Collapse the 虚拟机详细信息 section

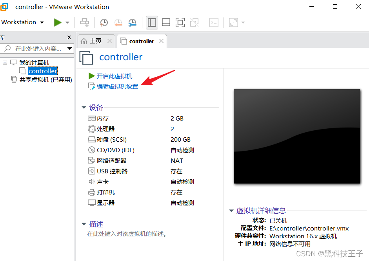[231, 211]
